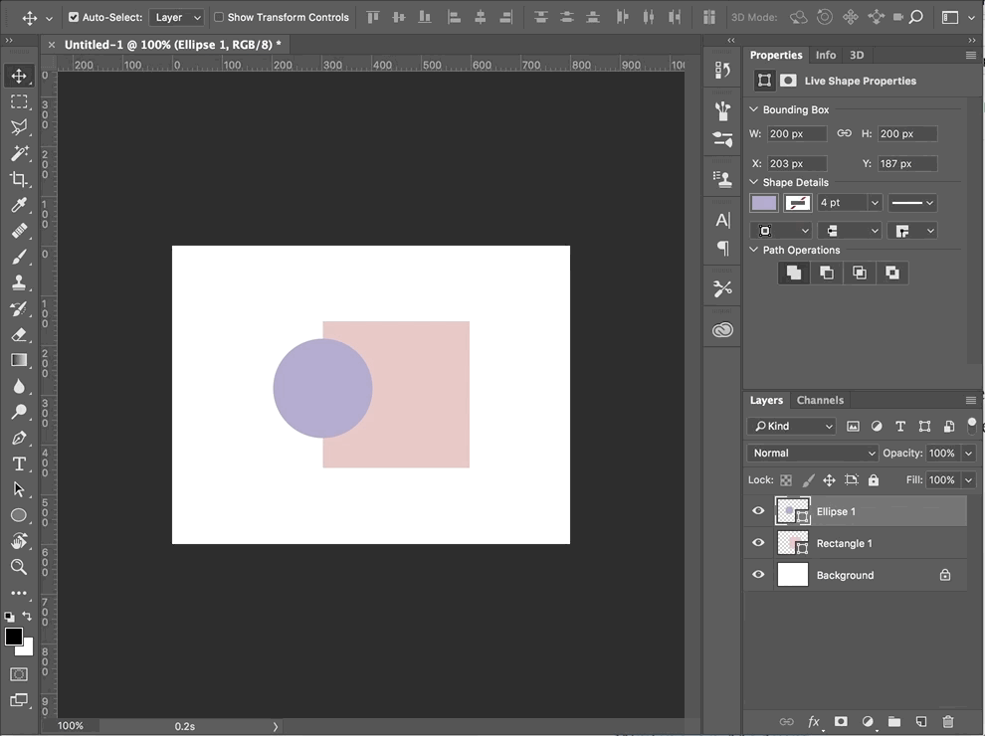
Task: Collapse the Path Operations section
Action: (x=754, y=250)
